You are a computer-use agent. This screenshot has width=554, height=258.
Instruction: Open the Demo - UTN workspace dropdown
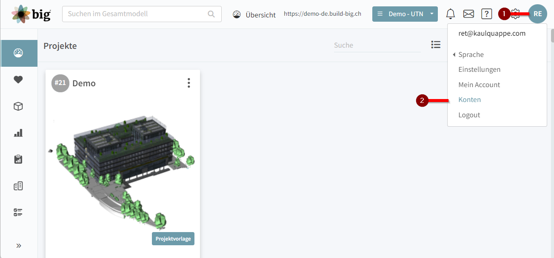405,14
